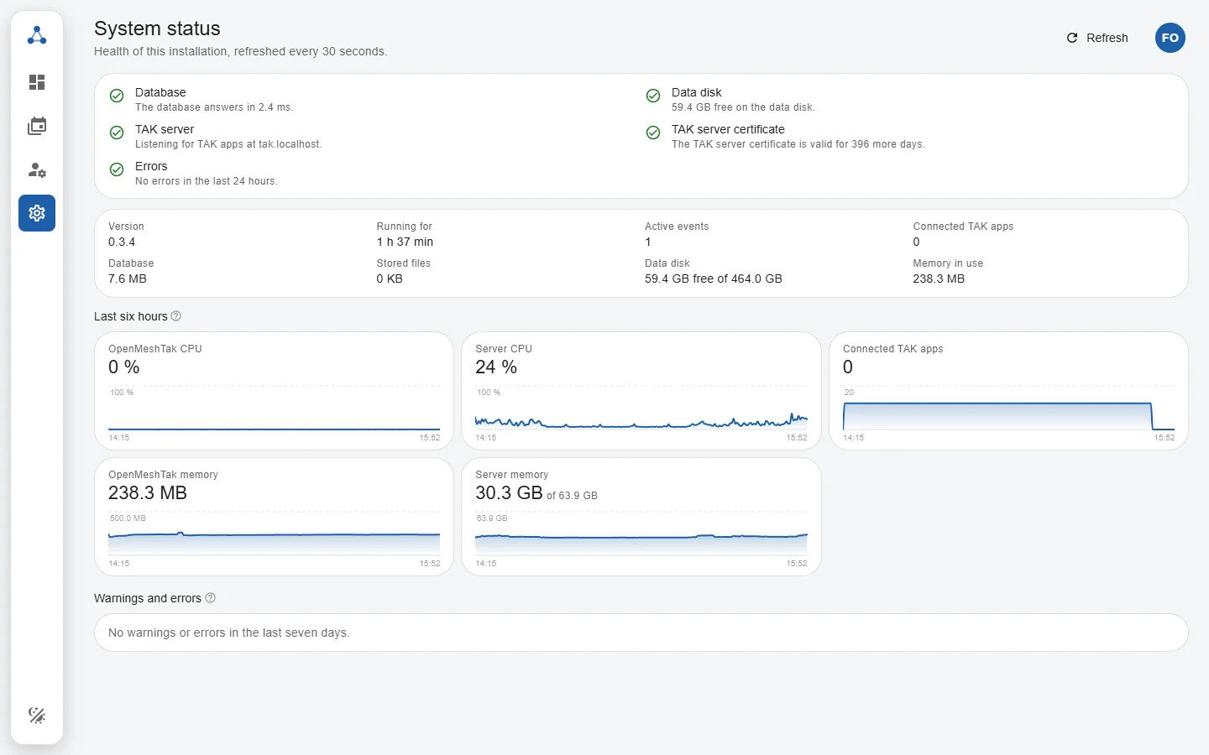Viewport: 1209px width, 755px height.
Task: Click '59.4 GB free of 464.0 GB' text
Action: pyautogui.click(x=714, y=279)
